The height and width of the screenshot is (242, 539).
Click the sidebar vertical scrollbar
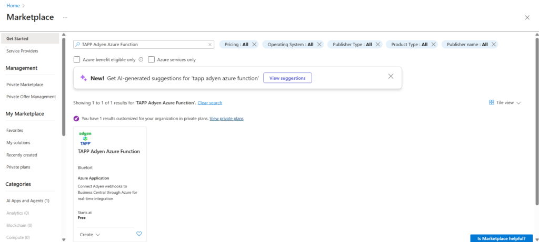tap(64, 84)
